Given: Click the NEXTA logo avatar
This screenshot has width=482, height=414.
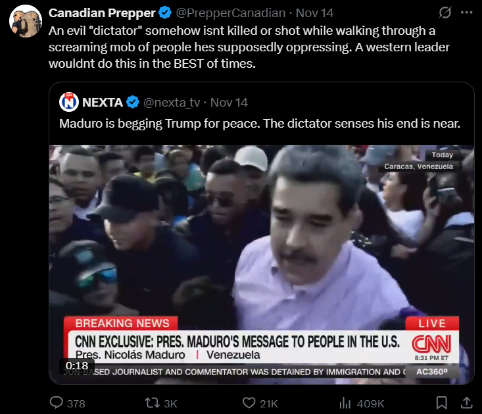Looking at the screenshot, I should [69, 102].
